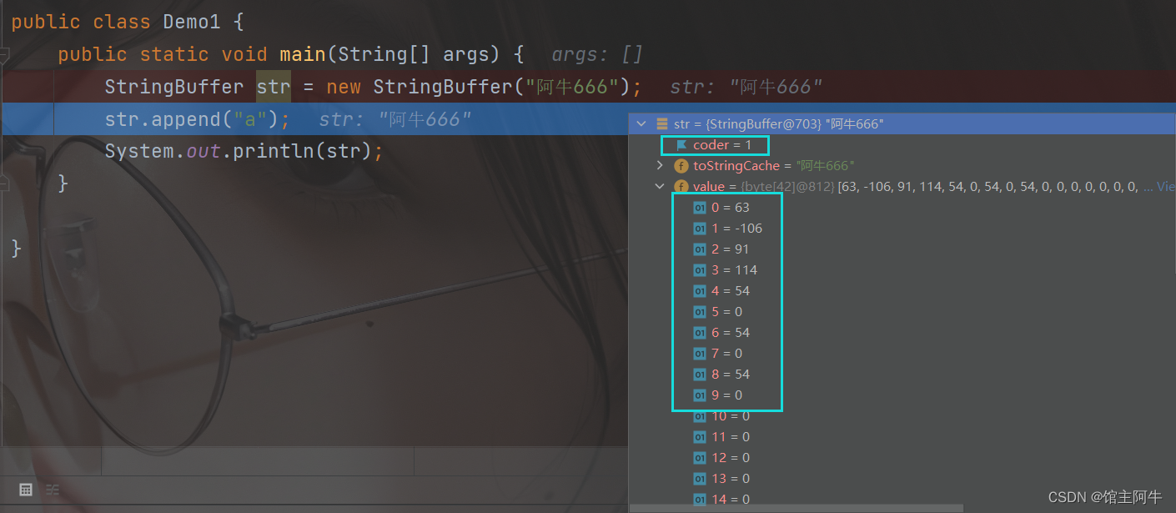Click the inline str value hint on declaration line
The height and width of the screenshot is (513, 1176).
pyautogui.click(x=746, y=87)
